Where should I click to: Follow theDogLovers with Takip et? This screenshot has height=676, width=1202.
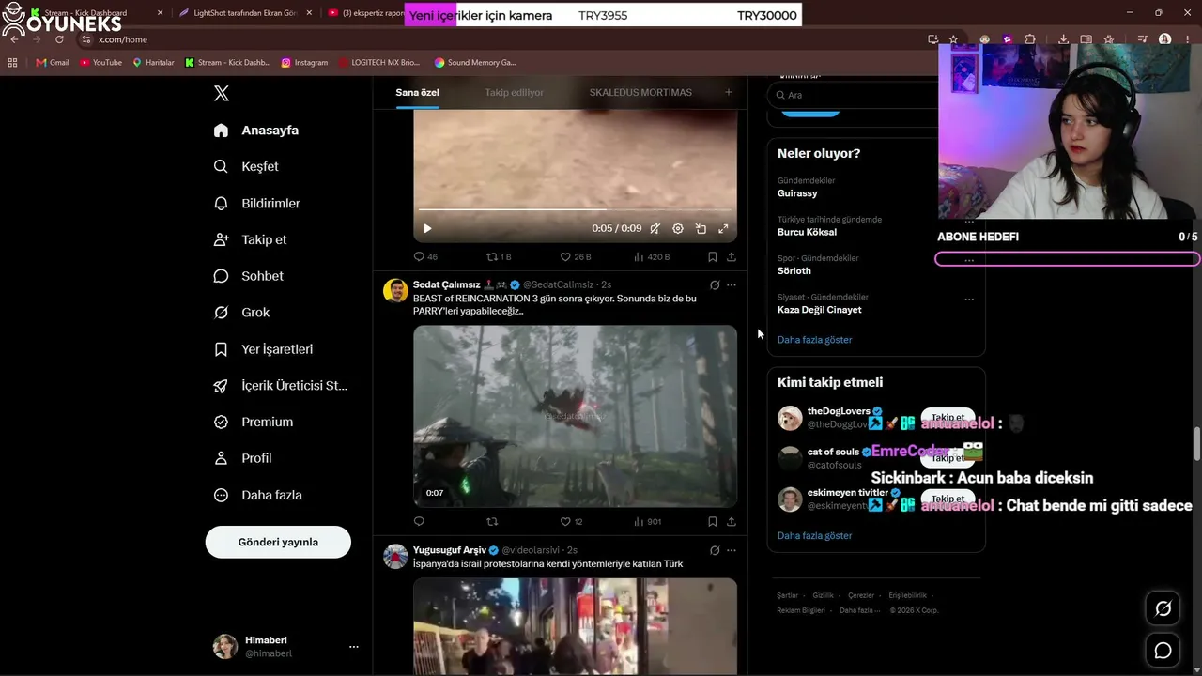pos(948,418)
